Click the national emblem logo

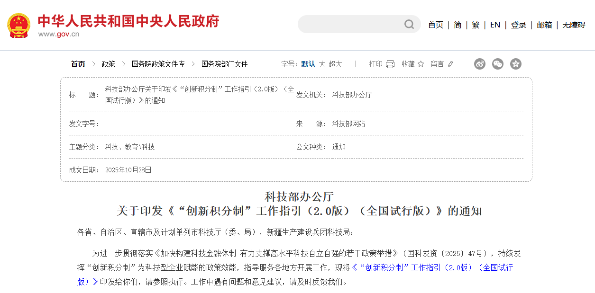(18, 26)
